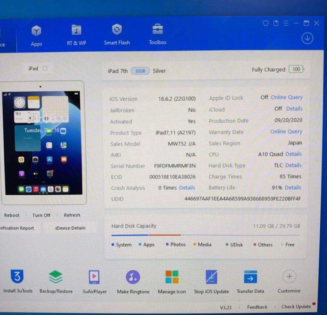The width and height of the screenshot is (327, 315).
Task: Click Online Query for Apple ID Lock
Action: pyautogui.click(x=286, y=97)
